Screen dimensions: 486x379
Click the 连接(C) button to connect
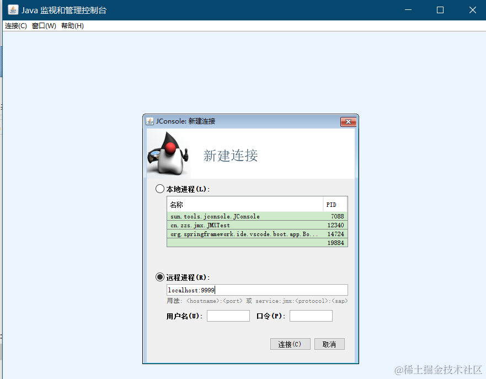290,344
